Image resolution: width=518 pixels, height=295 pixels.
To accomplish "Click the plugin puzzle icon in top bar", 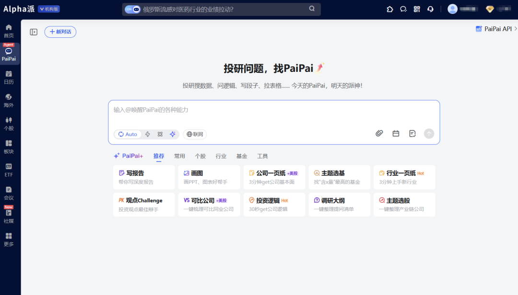I will [389, 9].
